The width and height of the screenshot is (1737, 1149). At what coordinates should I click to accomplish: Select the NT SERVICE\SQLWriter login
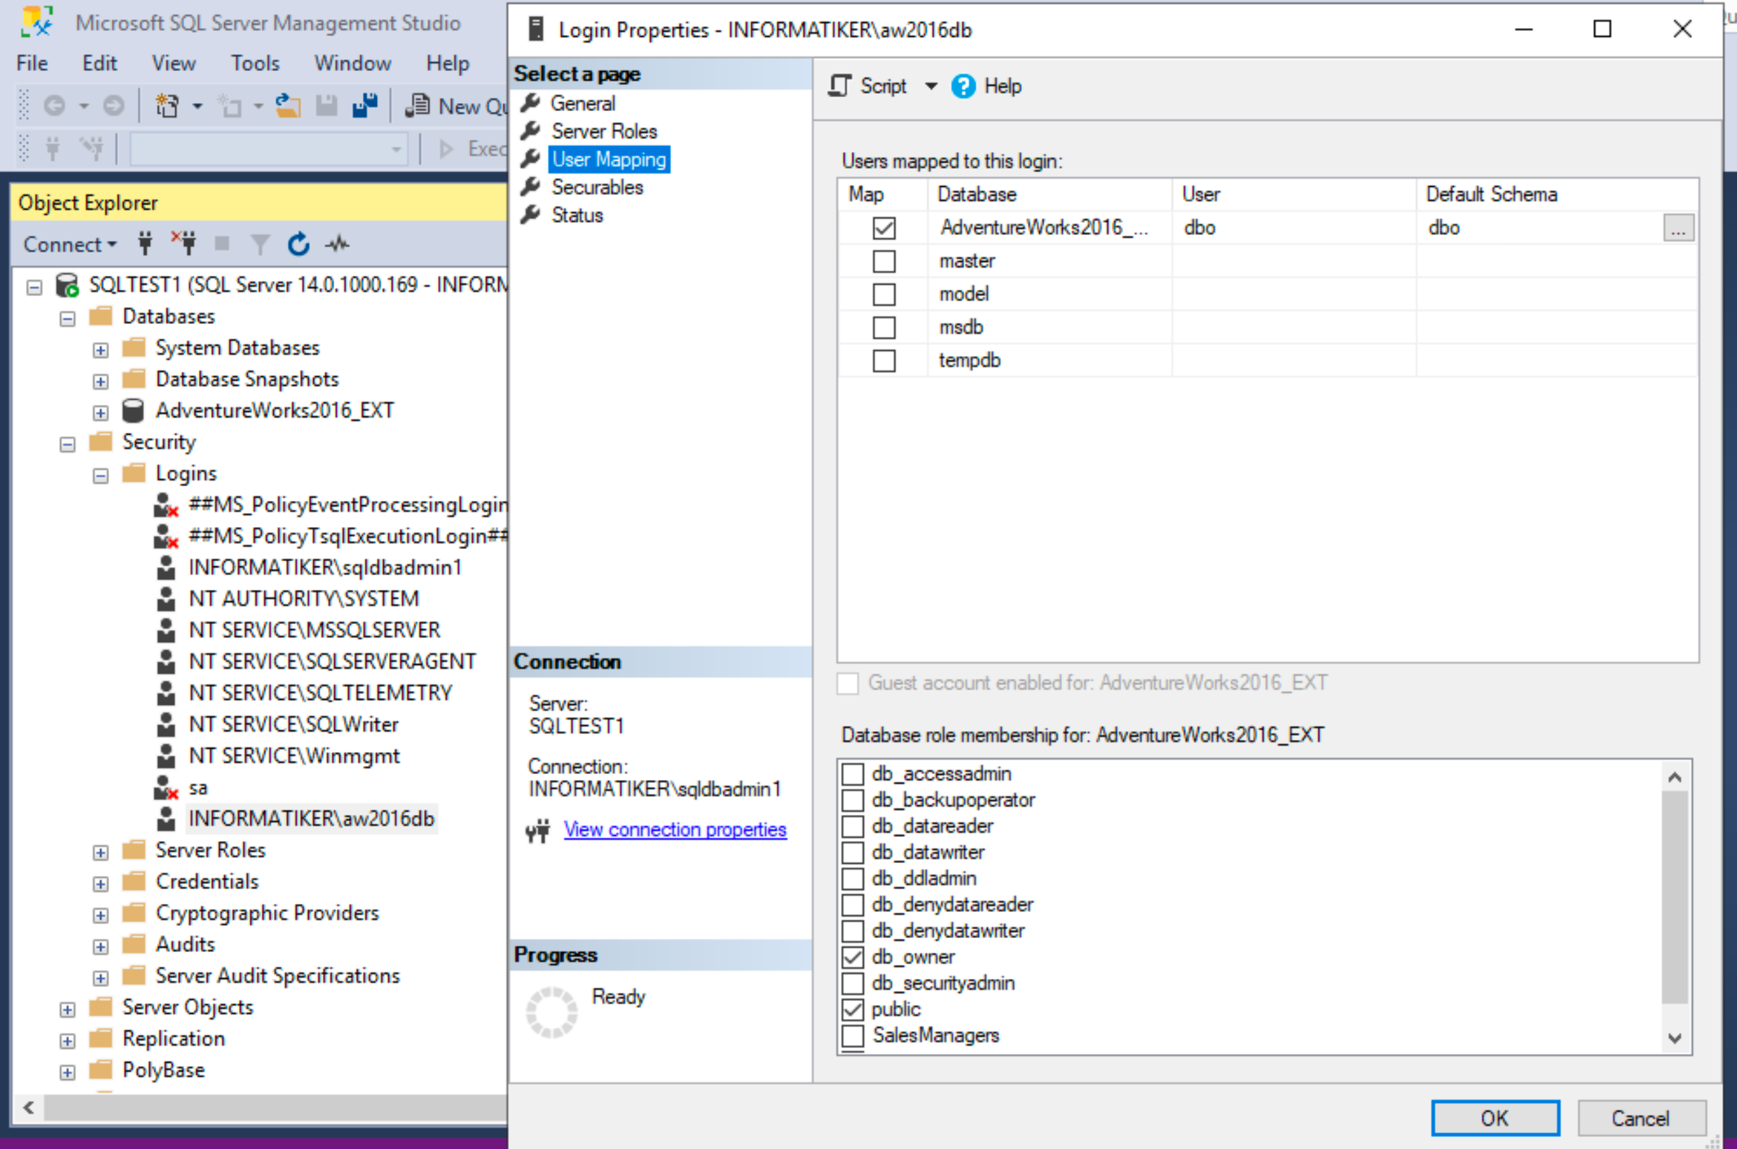tap(293, 724)
